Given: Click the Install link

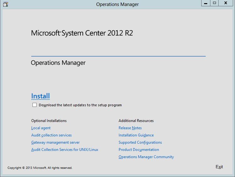Looking at the screenshot, I should [40, 96].
